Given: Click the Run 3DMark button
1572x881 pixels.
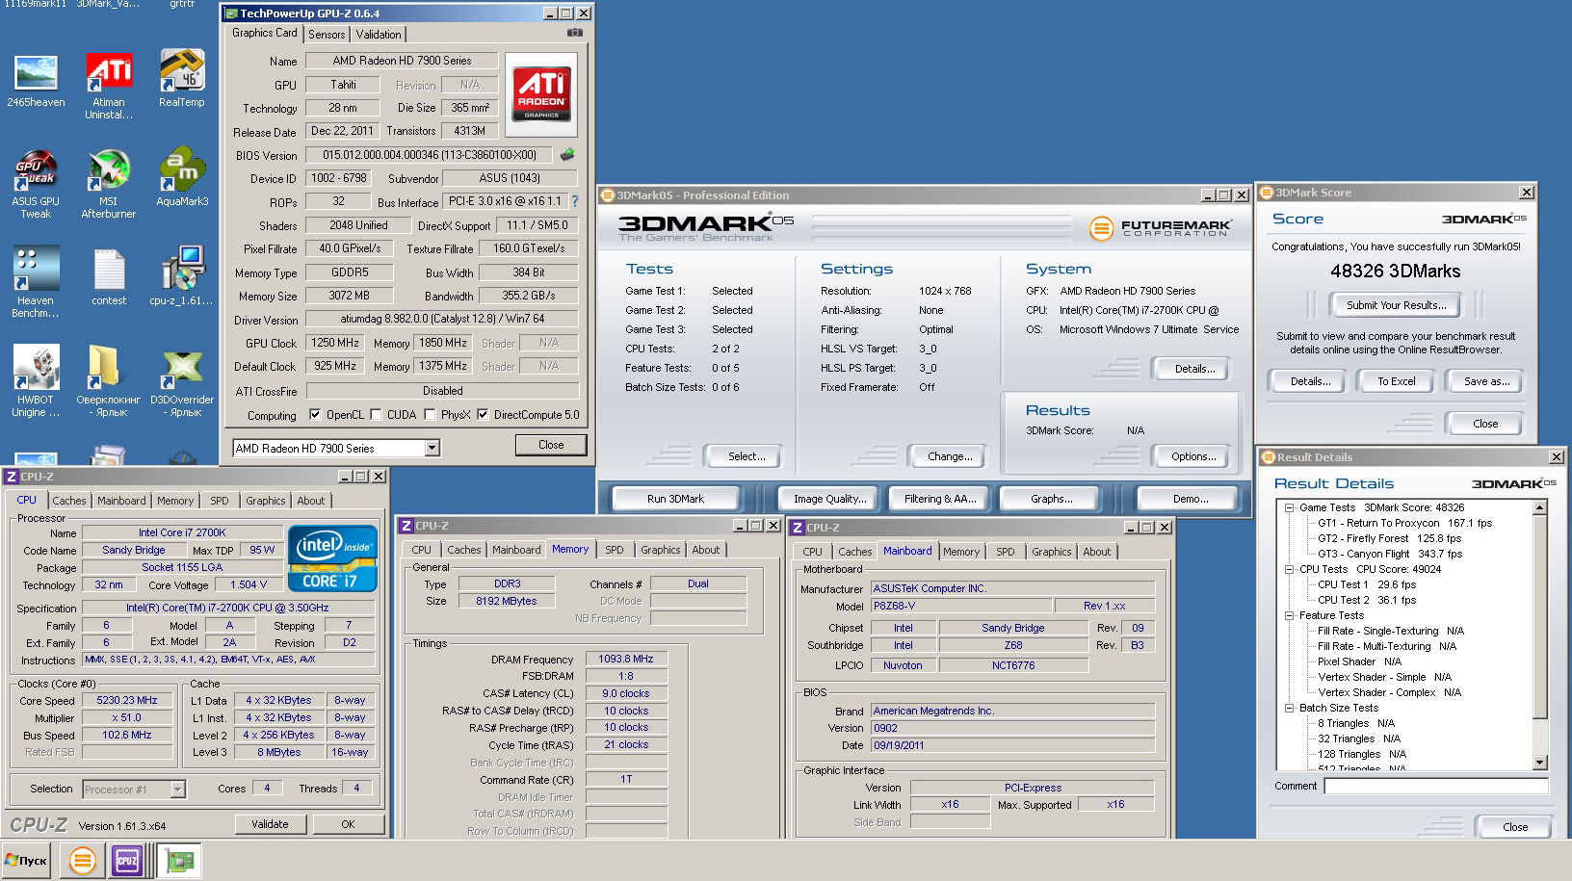Looking at the screenshot, I should click(x=676, y=499).
